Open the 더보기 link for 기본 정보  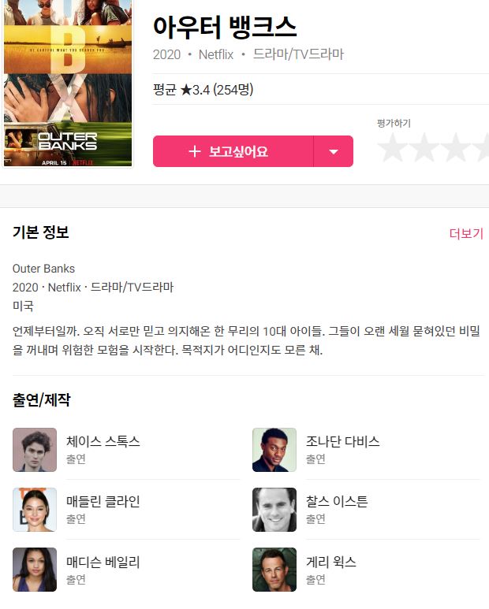pyautogui.click(x=466, y=233)
